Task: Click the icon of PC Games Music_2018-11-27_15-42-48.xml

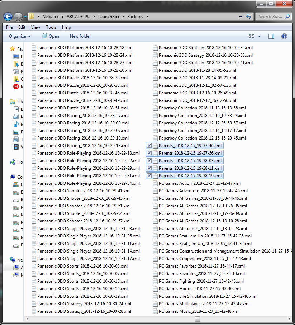Action: (155, 311)
